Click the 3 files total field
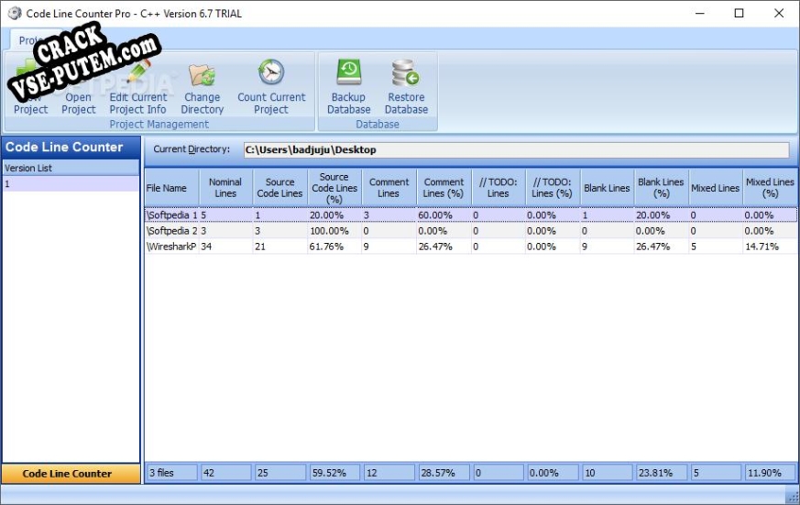 click(172, 473)
